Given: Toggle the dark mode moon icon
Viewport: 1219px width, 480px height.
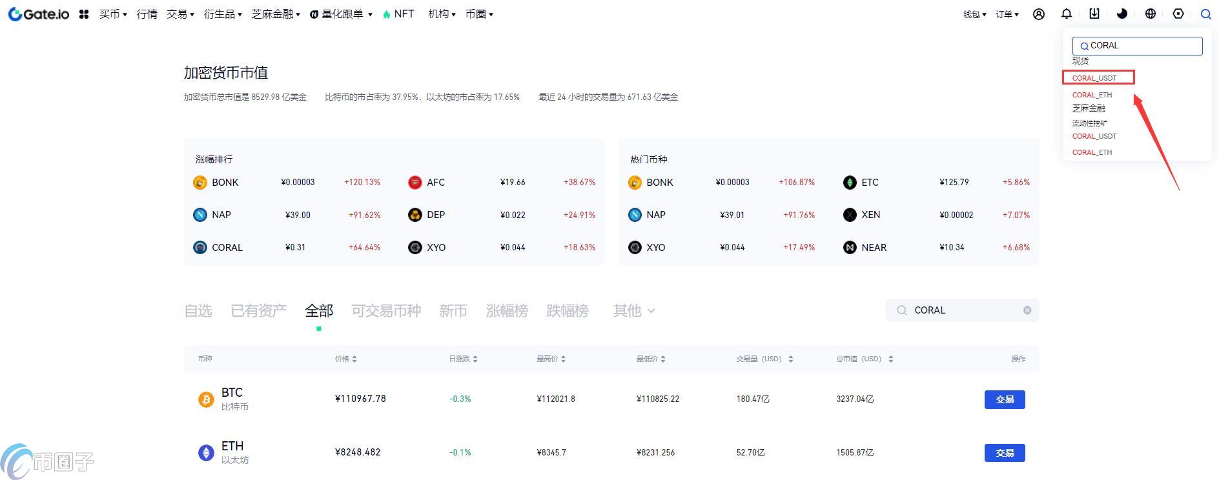Looking at the screenshot, I should click(x=1122, y=14).
